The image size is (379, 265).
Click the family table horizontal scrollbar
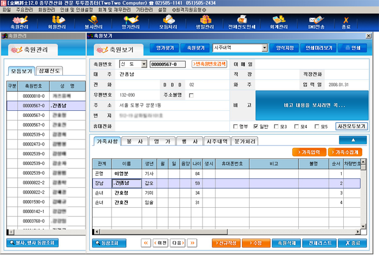[x=227, y=231]
